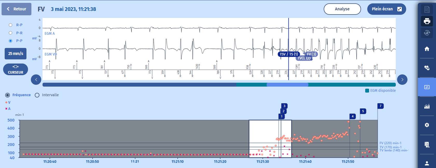Click the print icon in sidebar
Viewport: 436px width, 168px height.
(427, 21)
